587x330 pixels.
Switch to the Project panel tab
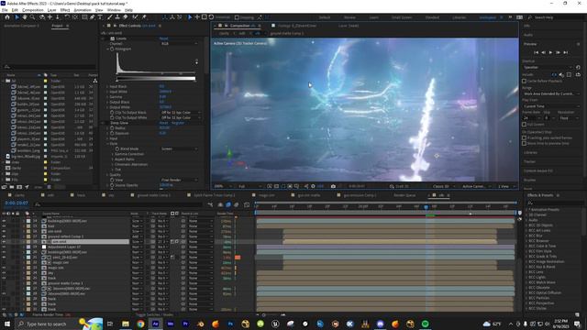(x=57, y=26)
